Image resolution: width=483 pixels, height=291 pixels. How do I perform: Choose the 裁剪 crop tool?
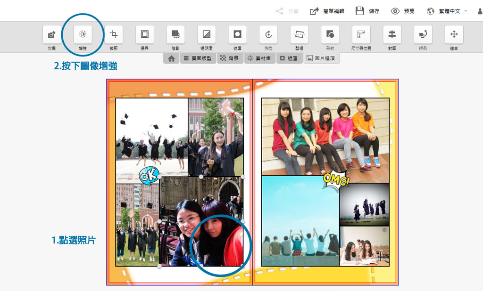[114, 34]
